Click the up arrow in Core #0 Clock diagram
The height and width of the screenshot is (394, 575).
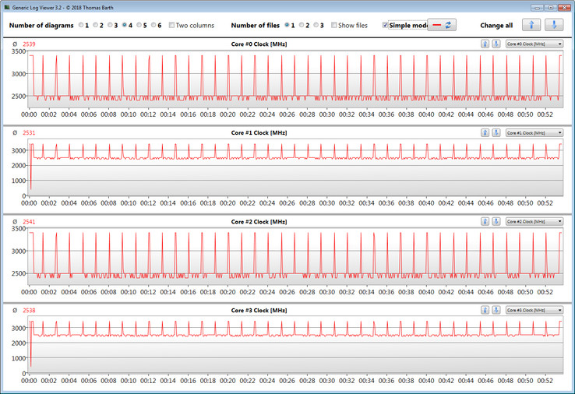tap(485, 44)
